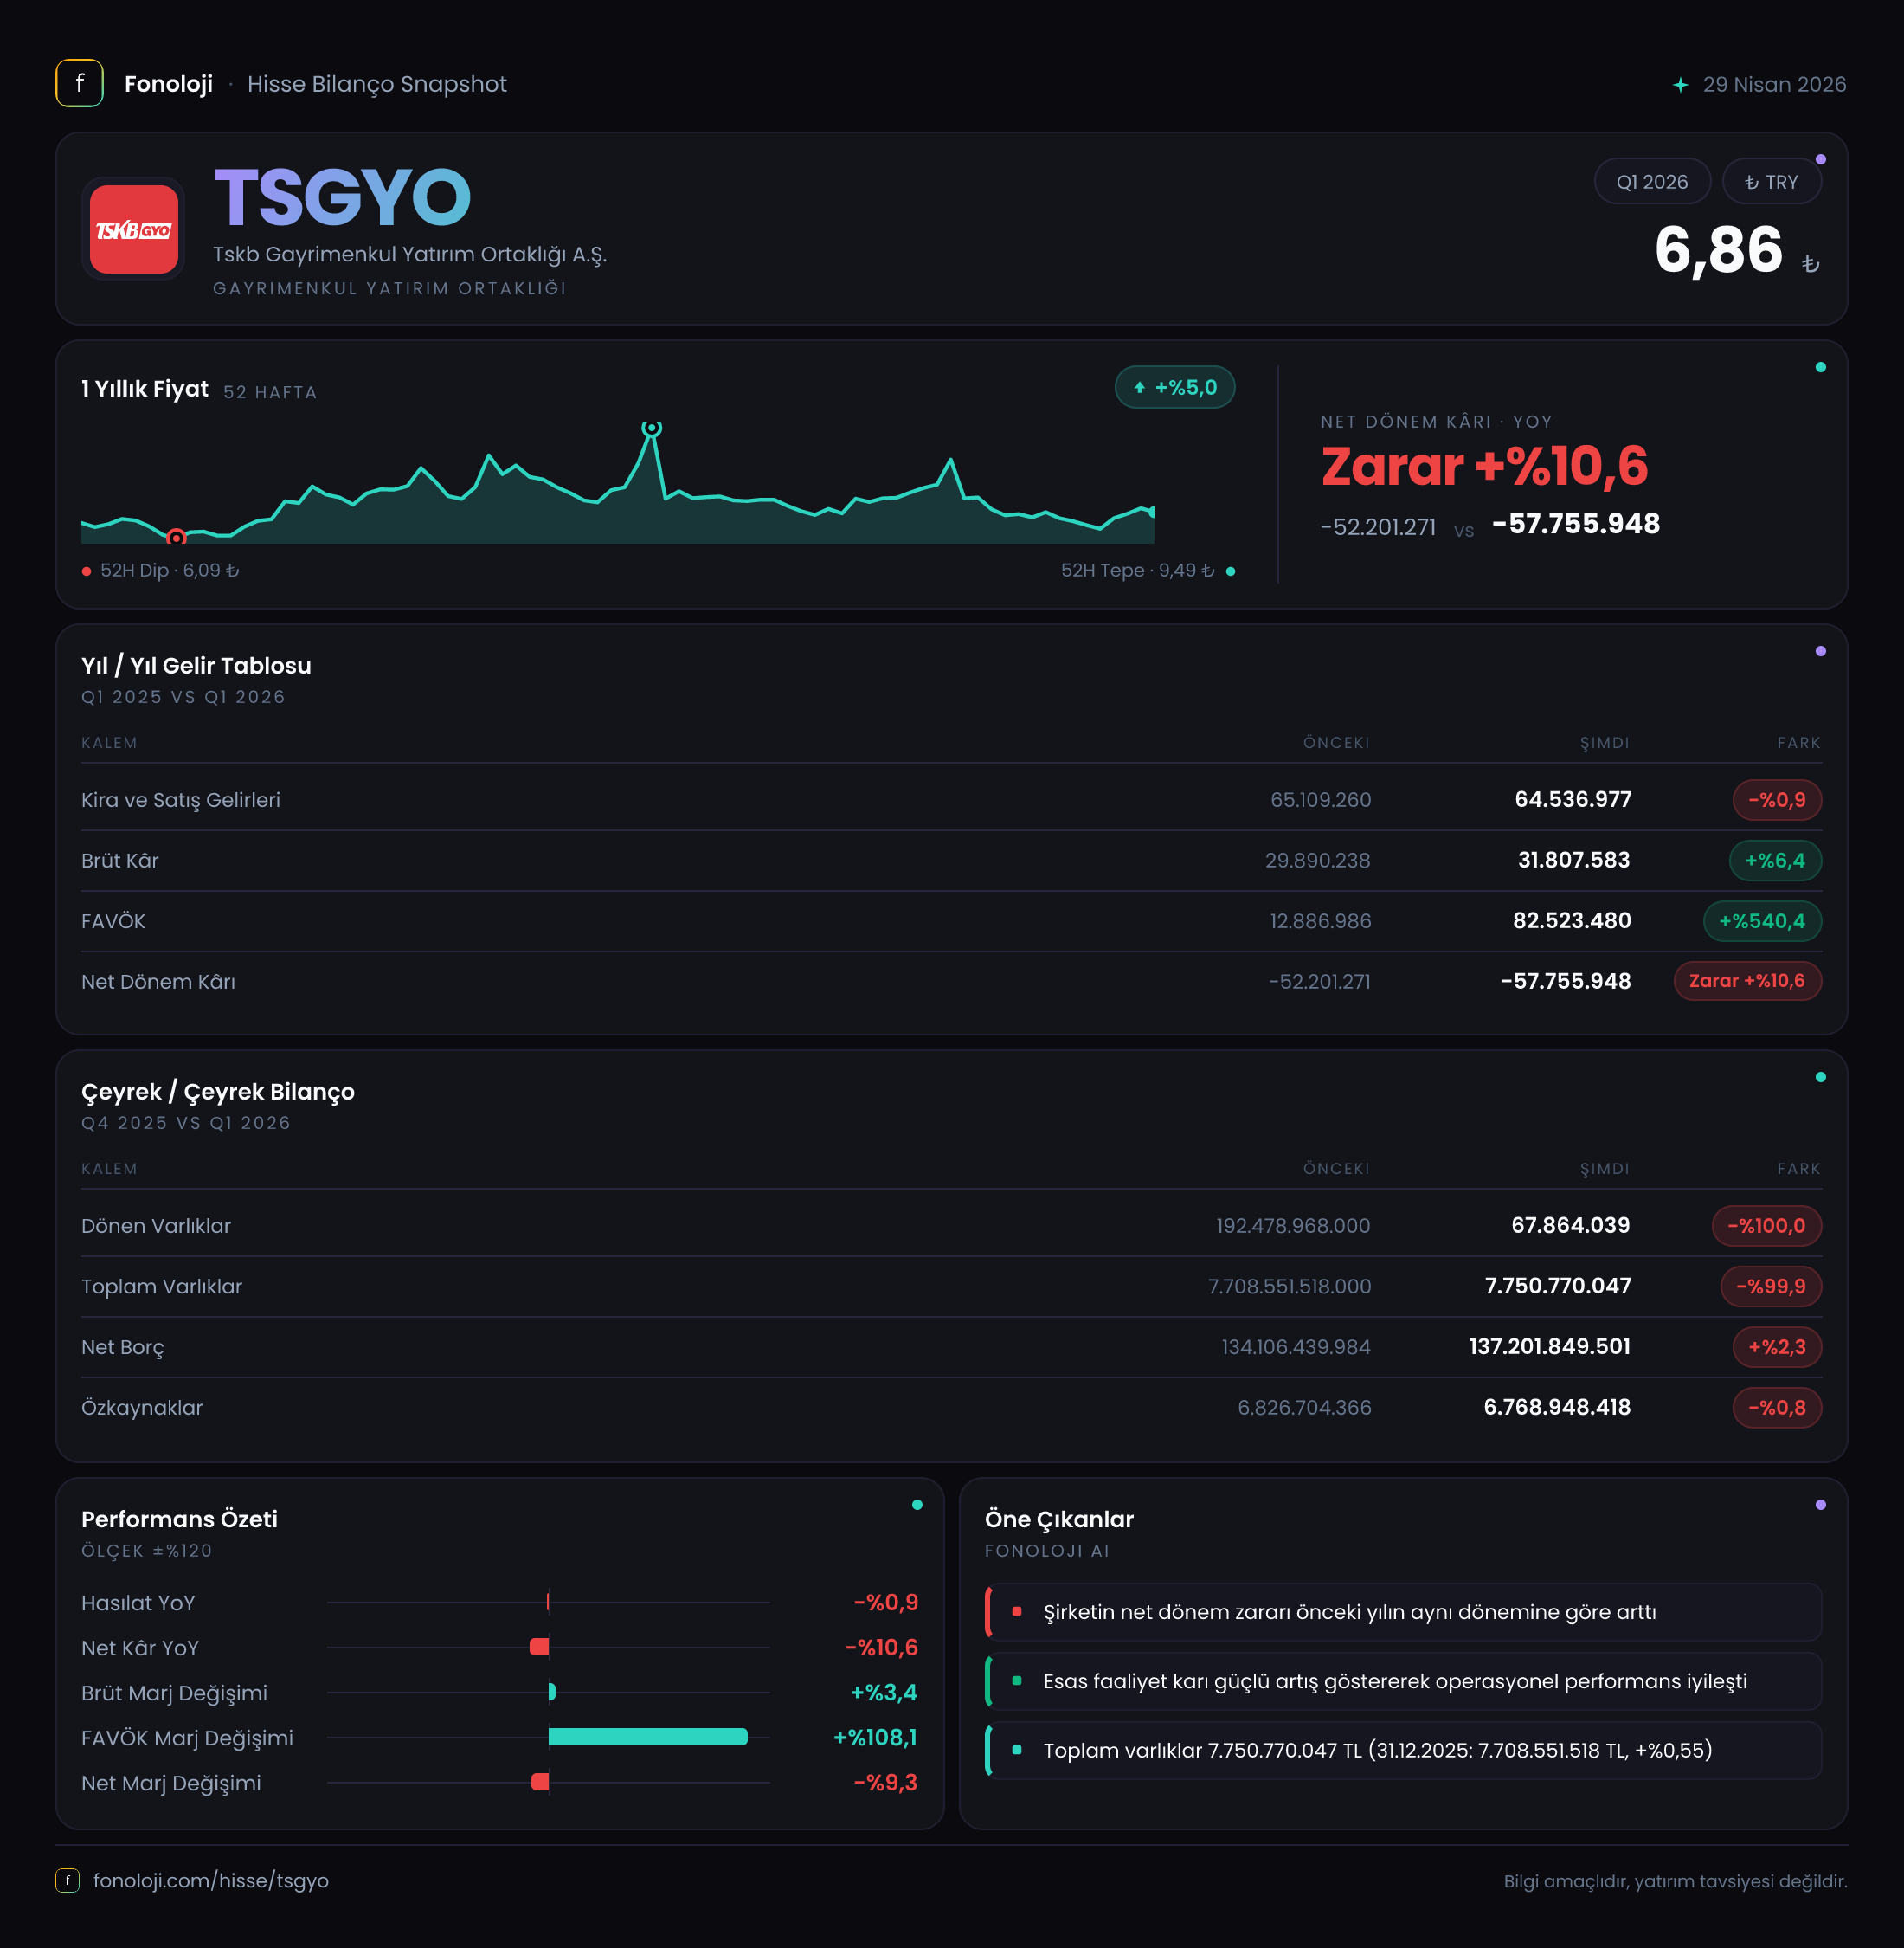The image size is (1904, 1948).
Task: Click the Dönen Varlıklar current value 67.864.039
Action: click(x=1571, y=1226)
